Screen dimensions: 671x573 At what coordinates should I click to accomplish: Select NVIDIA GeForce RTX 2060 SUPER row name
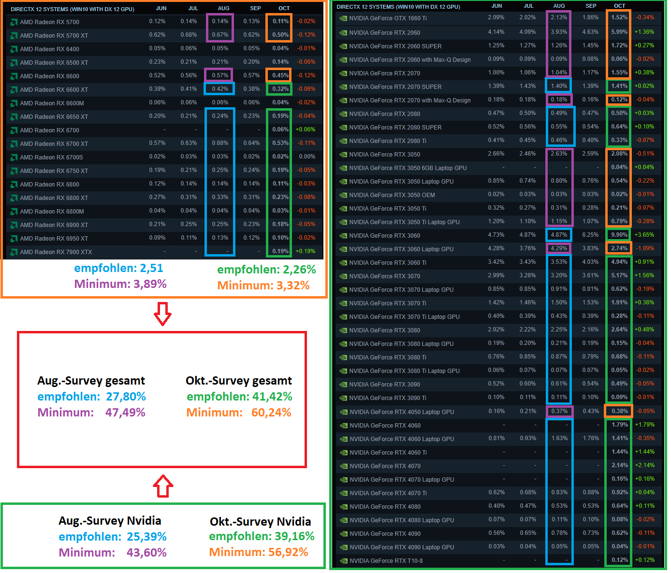(395, 46)
